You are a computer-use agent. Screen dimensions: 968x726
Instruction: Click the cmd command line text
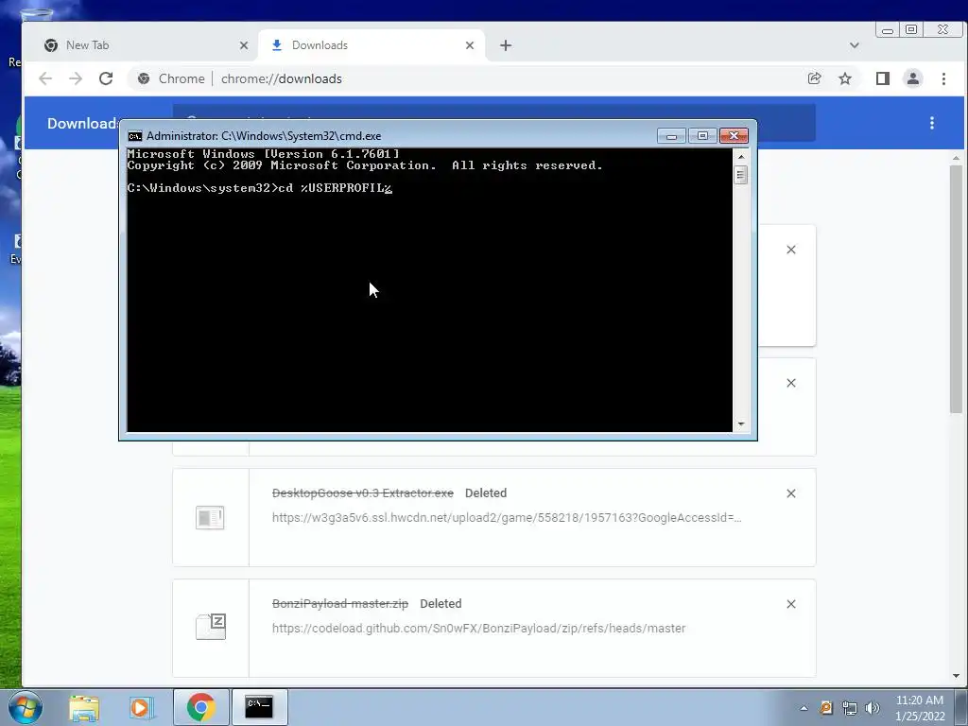point(259,188)
